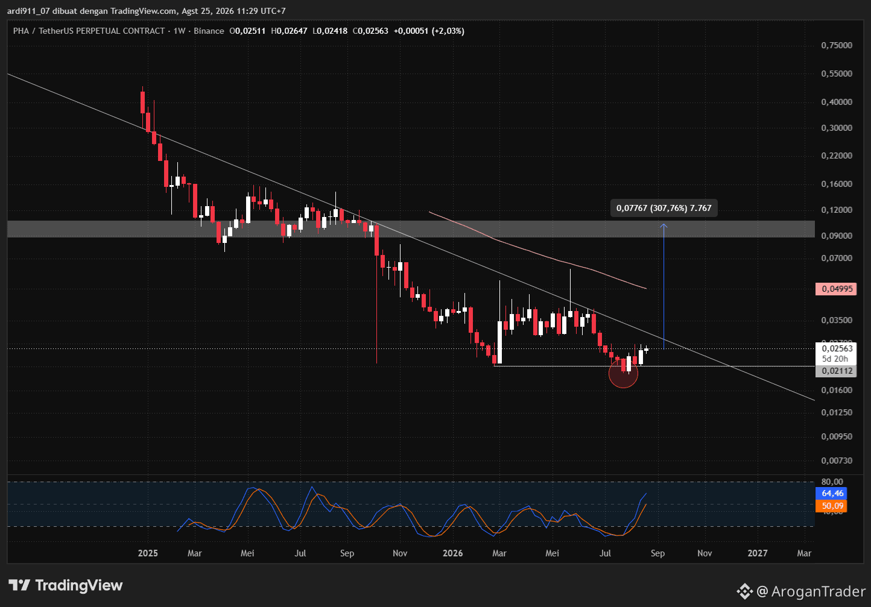Click the orange 50,09 stochastic value label
Screen dimensions: 871x607
831,506
